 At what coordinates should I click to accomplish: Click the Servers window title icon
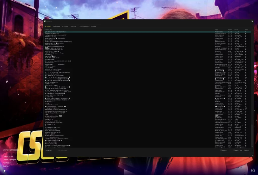click(x=45, y=21)
